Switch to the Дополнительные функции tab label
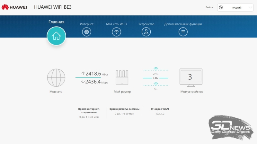The width and height of the screenshot is (257, 144). [183, 24]
